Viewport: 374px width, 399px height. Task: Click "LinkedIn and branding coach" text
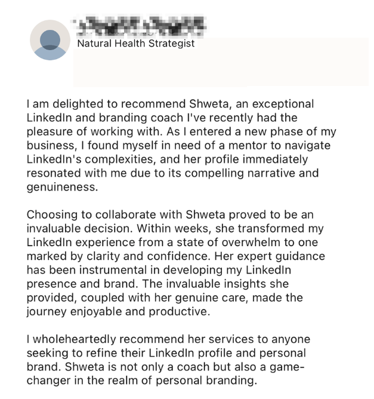coord(101,118)
